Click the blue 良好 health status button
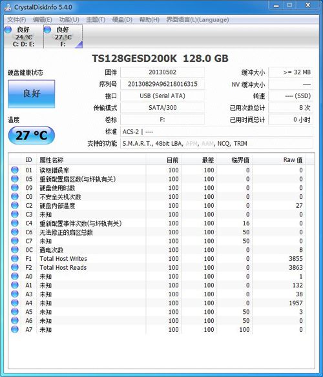 click(x=32, y=94)
